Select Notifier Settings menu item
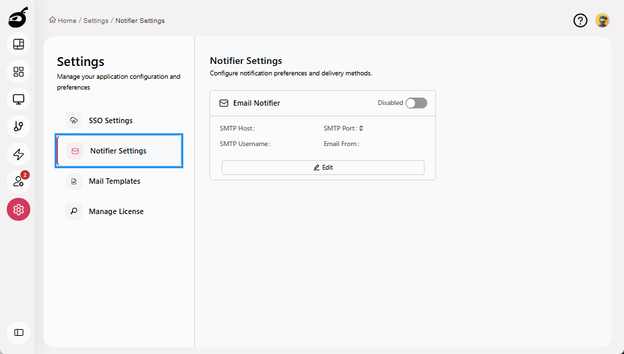The image size is (624, 354). point(119,151)
